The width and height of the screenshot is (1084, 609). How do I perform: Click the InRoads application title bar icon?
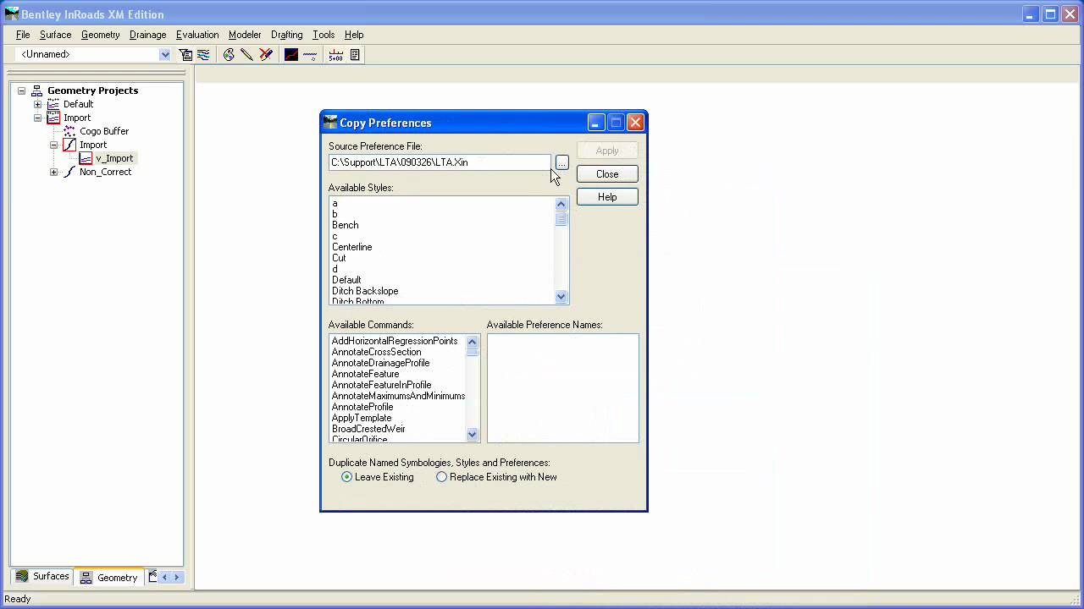coord(11,14)
